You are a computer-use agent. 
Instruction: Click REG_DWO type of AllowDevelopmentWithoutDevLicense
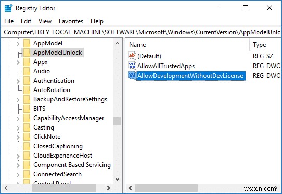pos(267,76)
